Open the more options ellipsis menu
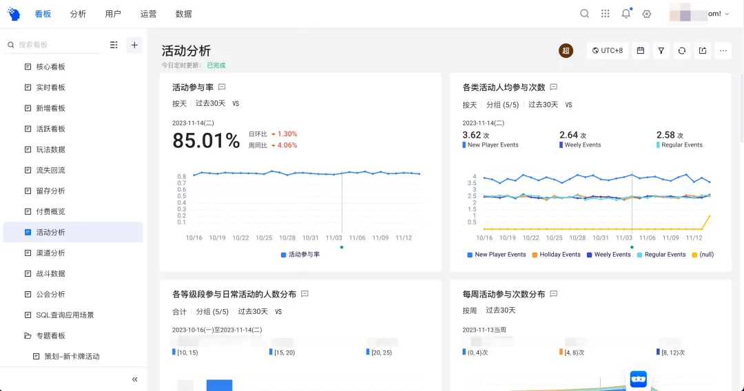744x391 pixels. coord(723,51)
